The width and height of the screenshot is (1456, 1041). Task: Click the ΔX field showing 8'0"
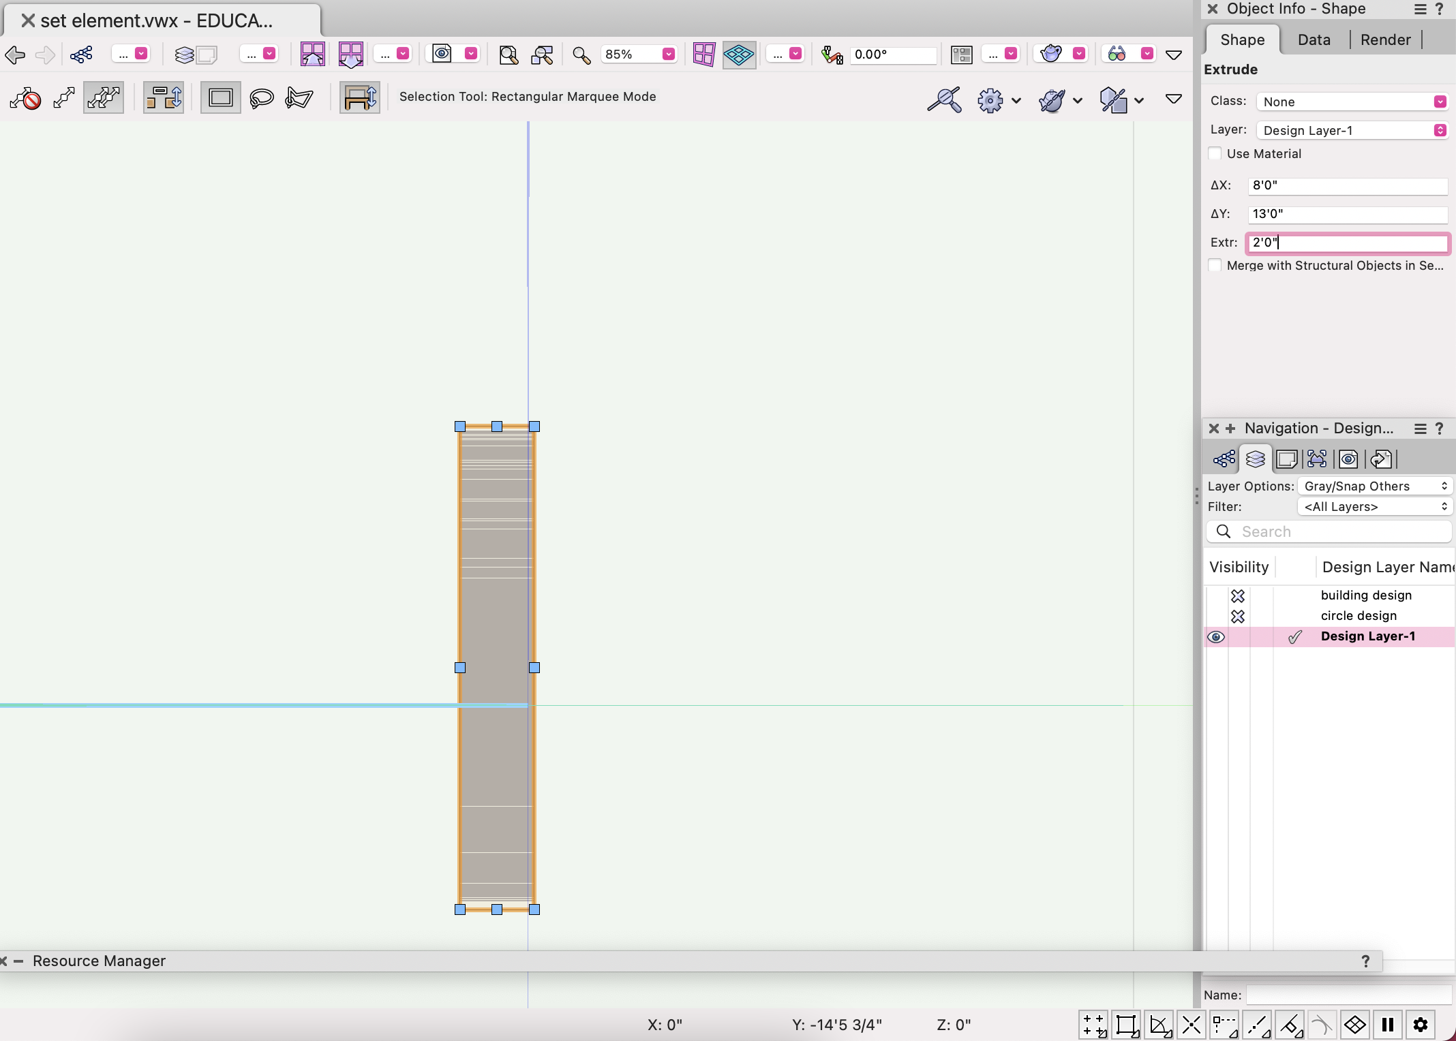(1347, 185)
